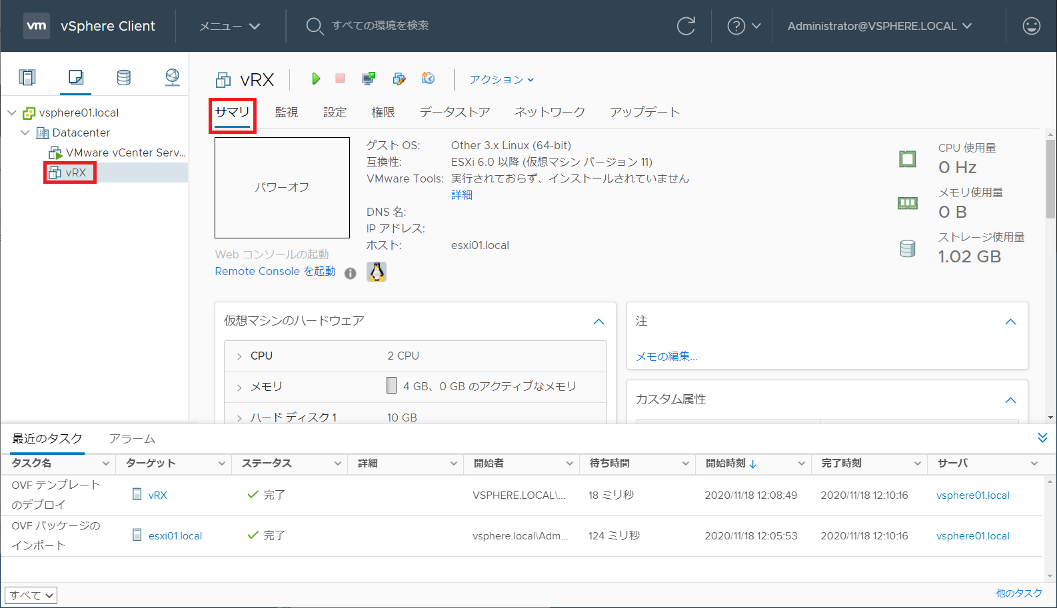Open the Networking inventory view
1057x608 pixels.
coord(172,77)
